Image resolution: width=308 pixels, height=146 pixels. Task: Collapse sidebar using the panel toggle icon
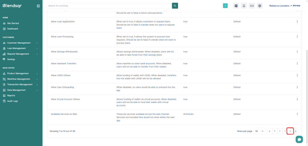pos(38,6)
